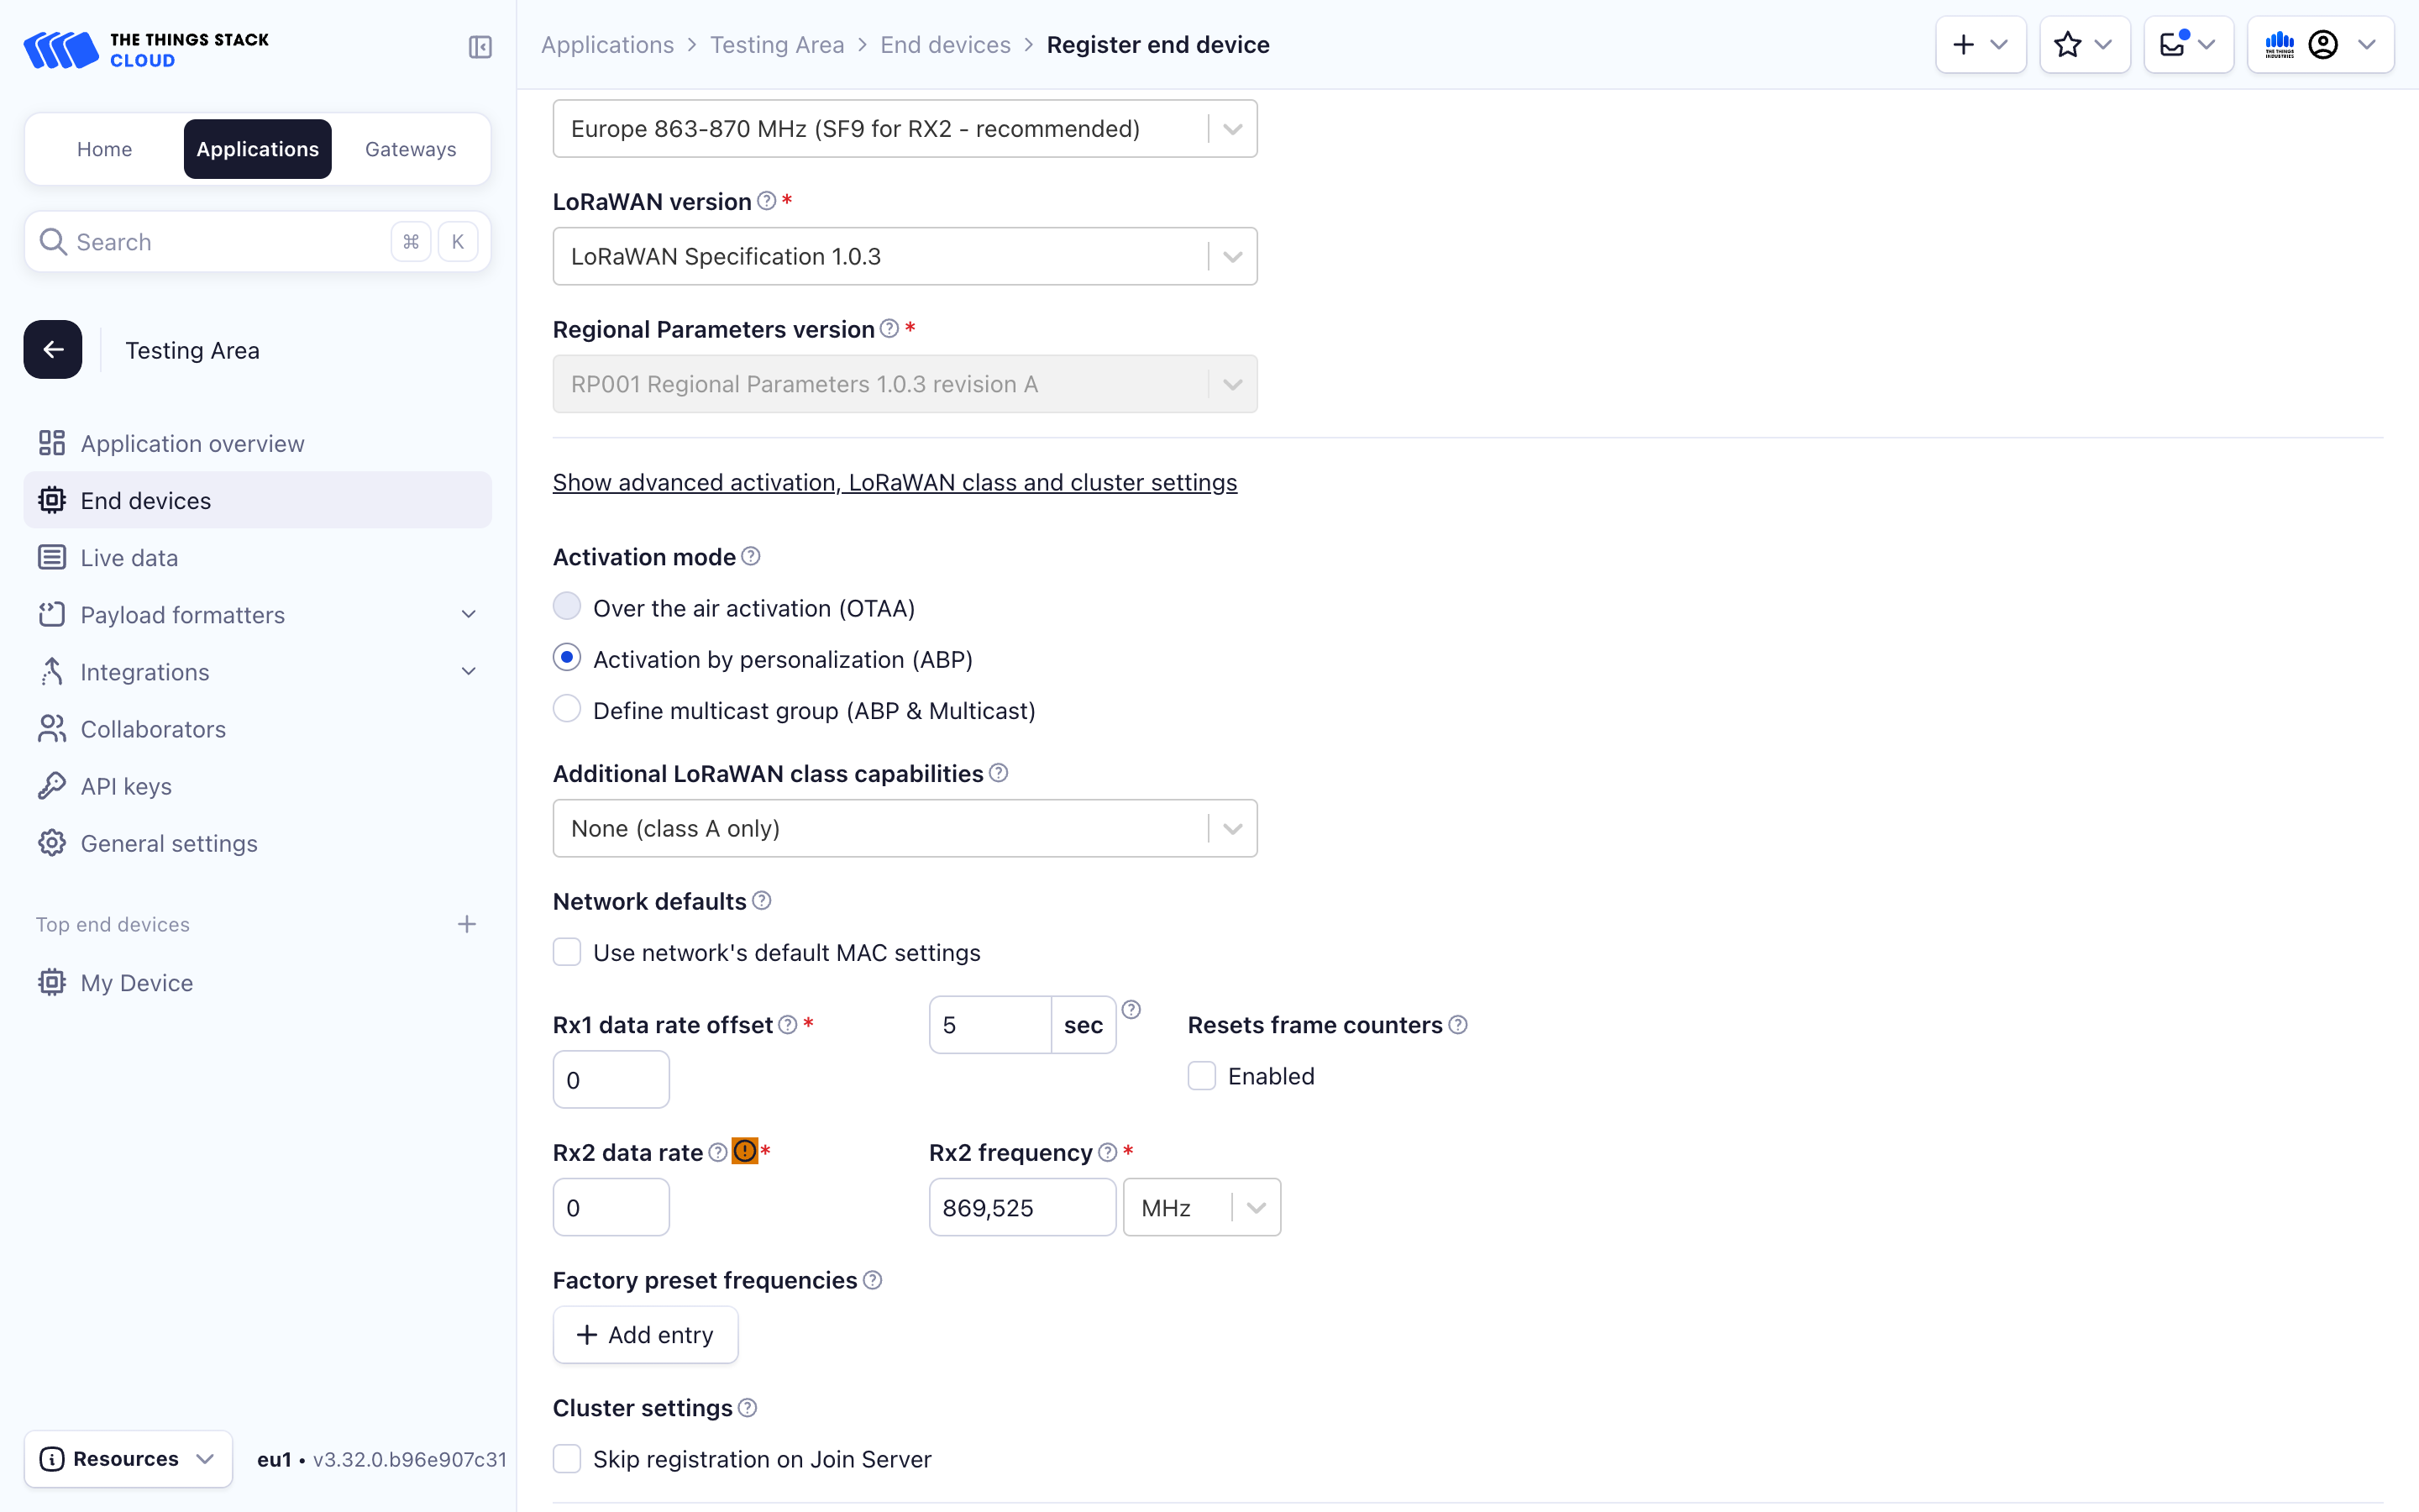This screenshot has height=1512, width=2419.
Task: Open the Testing Area breadcrumb
Action: (x=777, y=44)
